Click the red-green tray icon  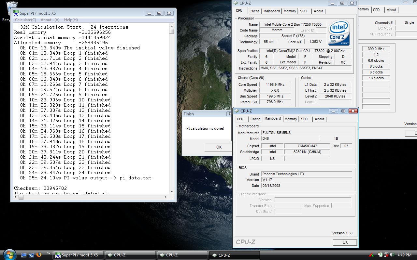[x=371, y=255]
